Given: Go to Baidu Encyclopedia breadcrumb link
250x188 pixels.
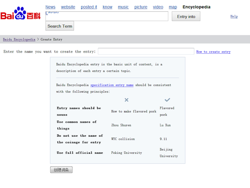Looking at the screenshot, I should pos(19,39).
